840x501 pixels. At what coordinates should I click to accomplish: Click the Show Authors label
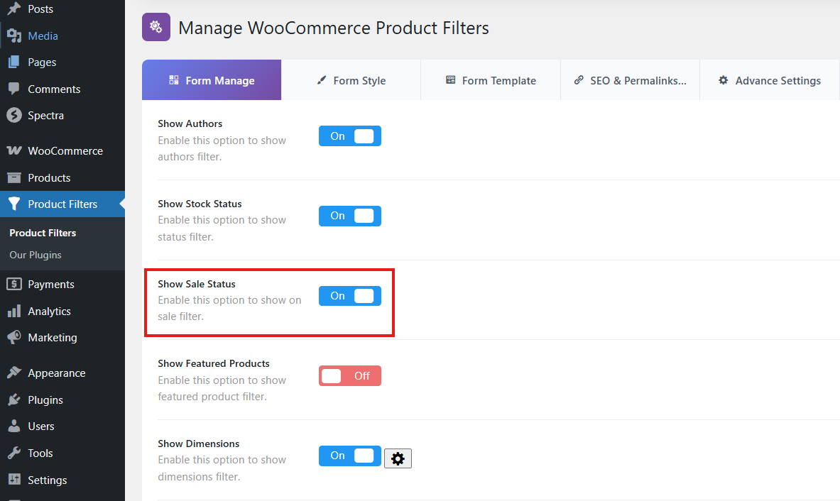click(x=190, y=123)
